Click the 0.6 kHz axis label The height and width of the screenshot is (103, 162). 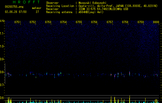(2, 98)
